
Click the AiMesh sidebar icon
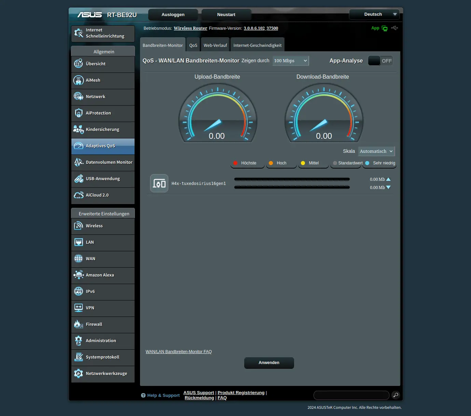[x=79, y=80]
